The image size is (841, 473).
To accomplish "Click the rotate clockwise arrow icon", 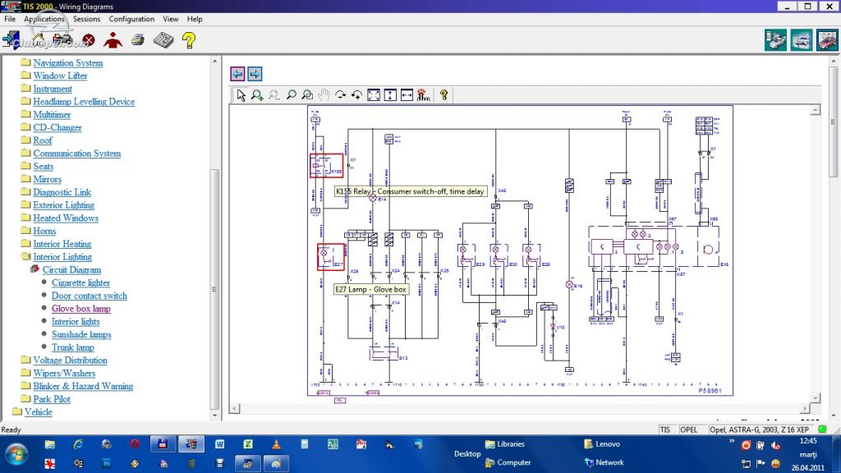I will click(x=340, y=95).
